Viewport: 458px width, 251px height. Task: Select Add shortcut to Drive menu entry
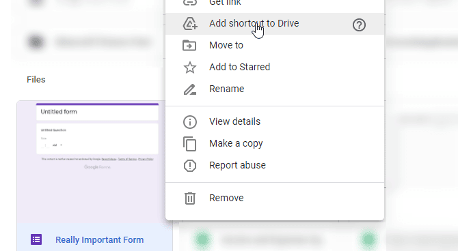point(275,24)
